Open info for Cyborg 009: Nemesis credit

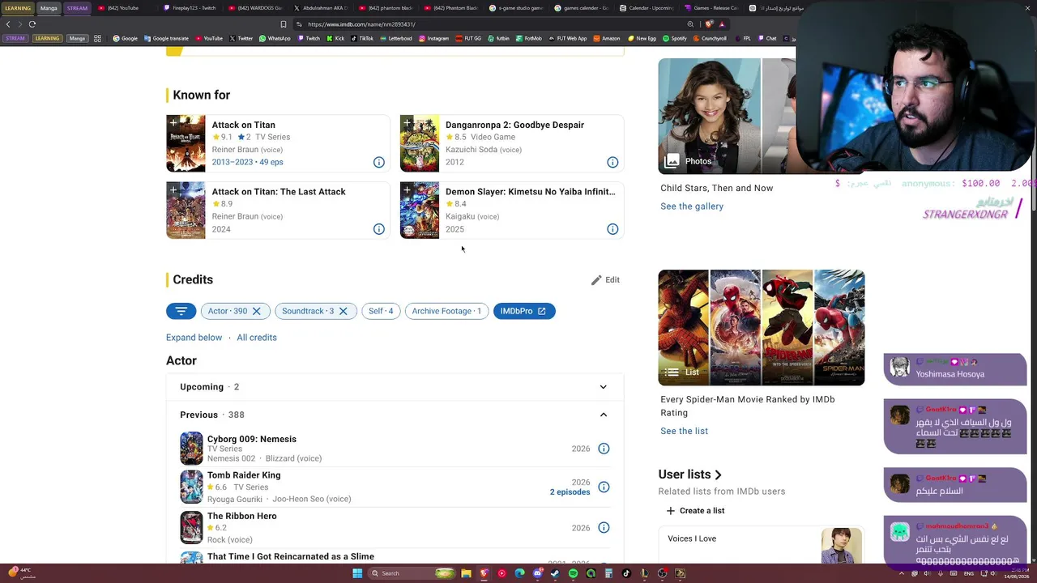604,449
